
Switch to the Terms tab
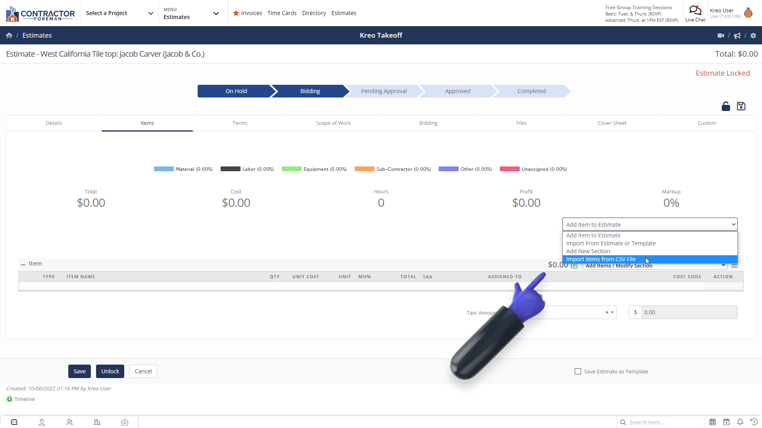pos(240,123)
